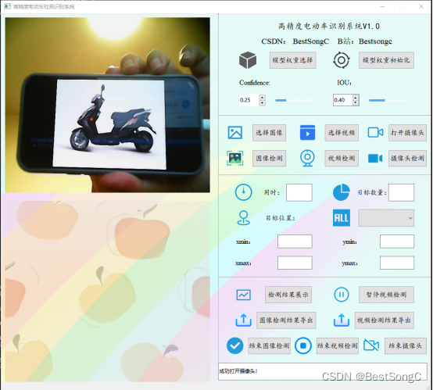Click the image detection scan-frame icon
Screen dimensions: 433x390
click(x=235, y=158)
